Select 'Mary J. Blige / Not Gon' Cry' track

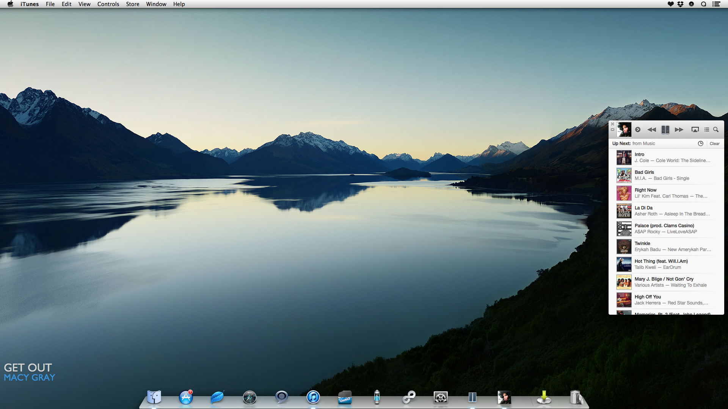[666, 282]
